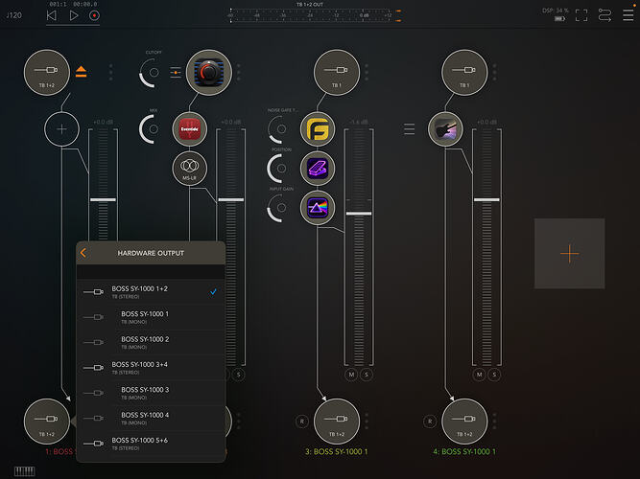
Task: Go back from the Hardware Output menu
Action: [83, 253]
